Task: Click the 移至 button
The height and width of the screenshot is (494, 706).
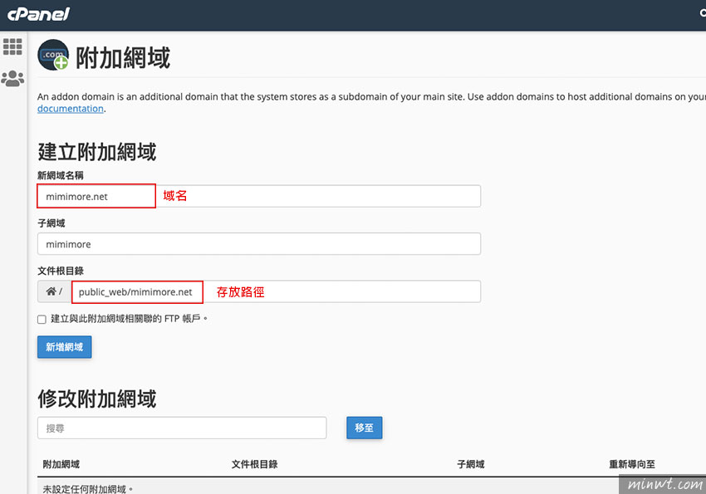Action: point(365,428)
